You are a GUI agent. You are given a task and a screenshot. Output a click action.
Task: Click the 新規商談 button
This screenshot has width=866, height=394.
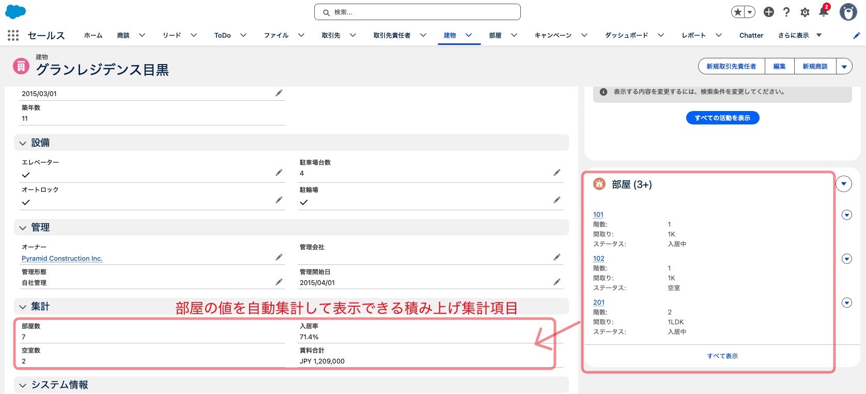tap(815, 66)
